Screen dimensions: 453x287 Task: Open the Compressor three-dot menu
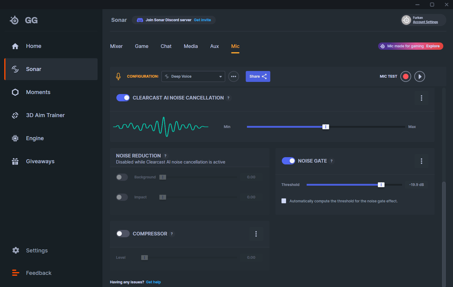pos(256,234)
